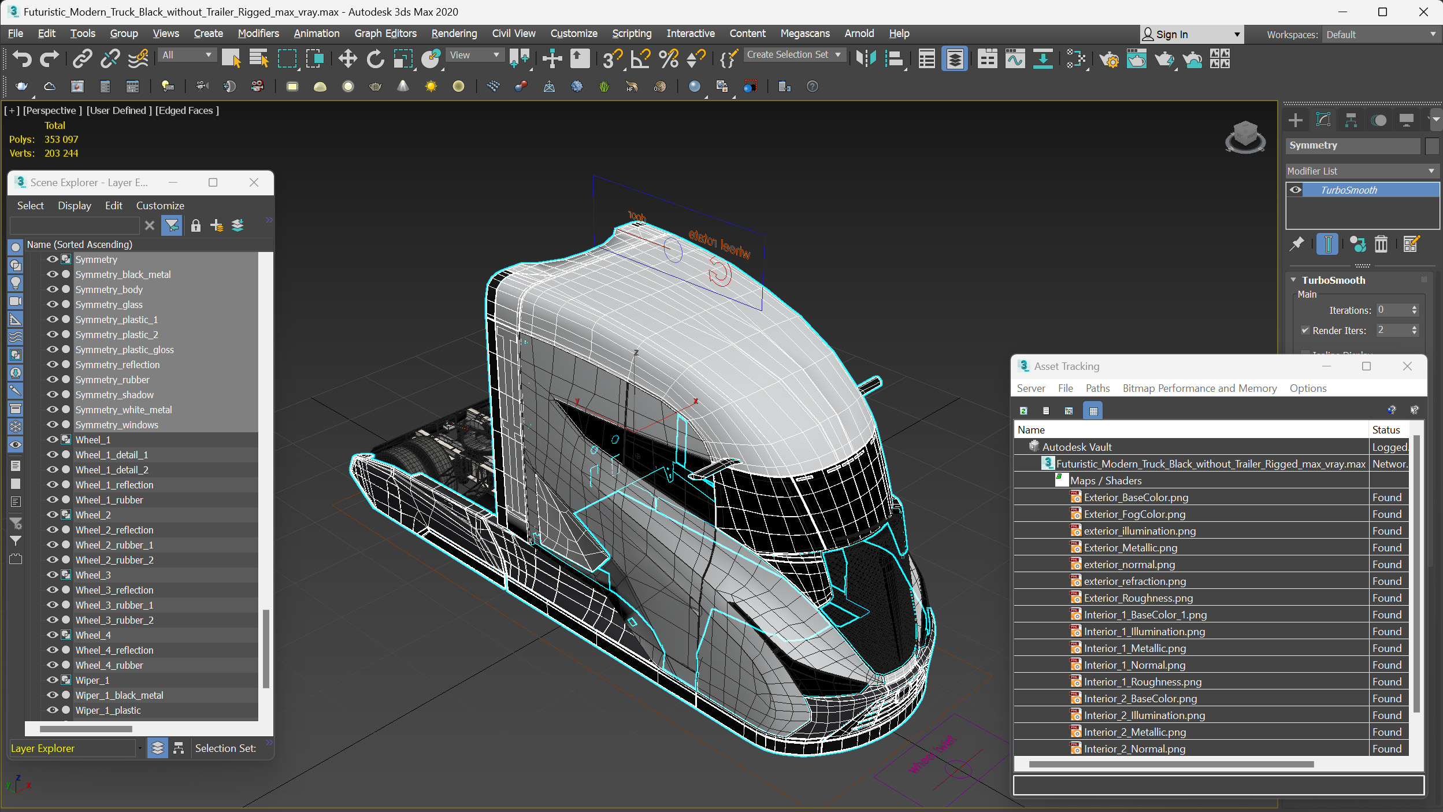Click the [Perspective] viewport label
Viewport: 1443px width, 812px height.
tap(52, 110)
